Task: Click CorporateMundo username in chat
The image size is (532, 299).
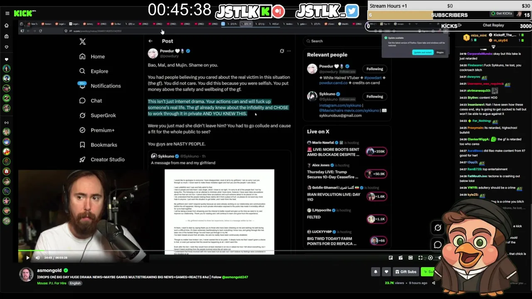Action: point(480,54)
